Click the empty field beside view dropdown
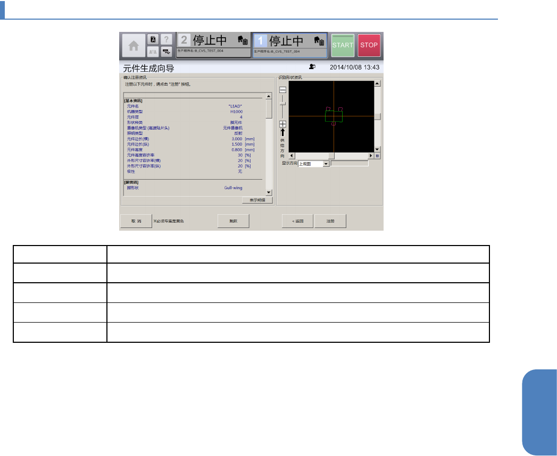This screenshot has width=557, height=456. (350, 164)
